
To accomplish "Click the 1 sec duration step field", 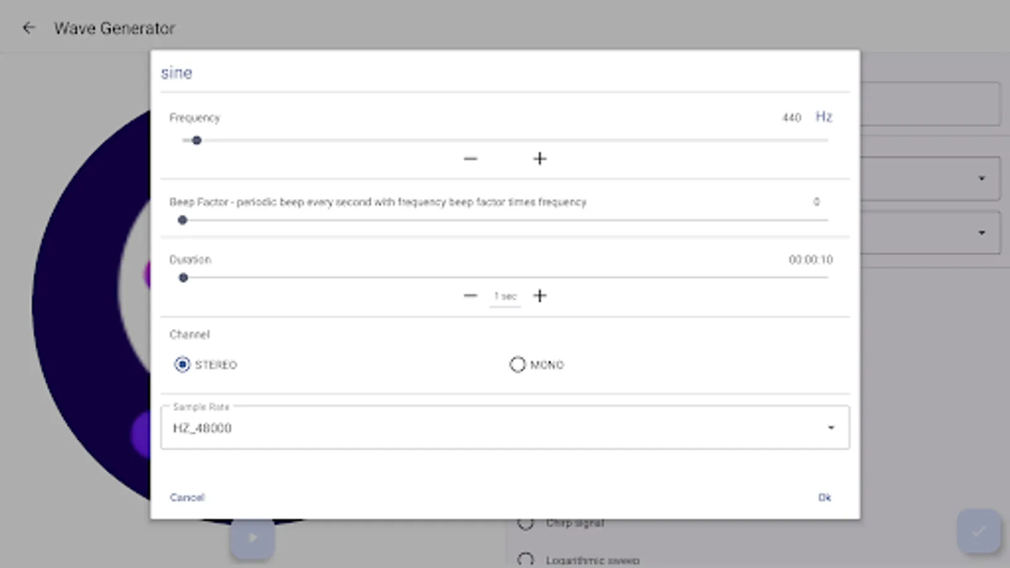I will (x=504, y=295).
